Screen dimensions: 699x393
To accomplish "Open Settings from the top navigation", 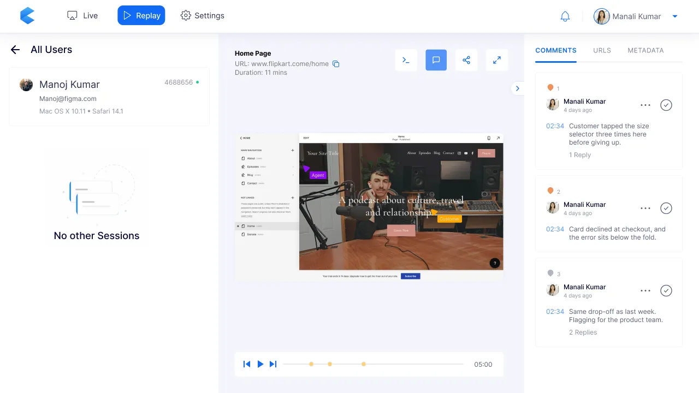I will click(x=203, y=15).
